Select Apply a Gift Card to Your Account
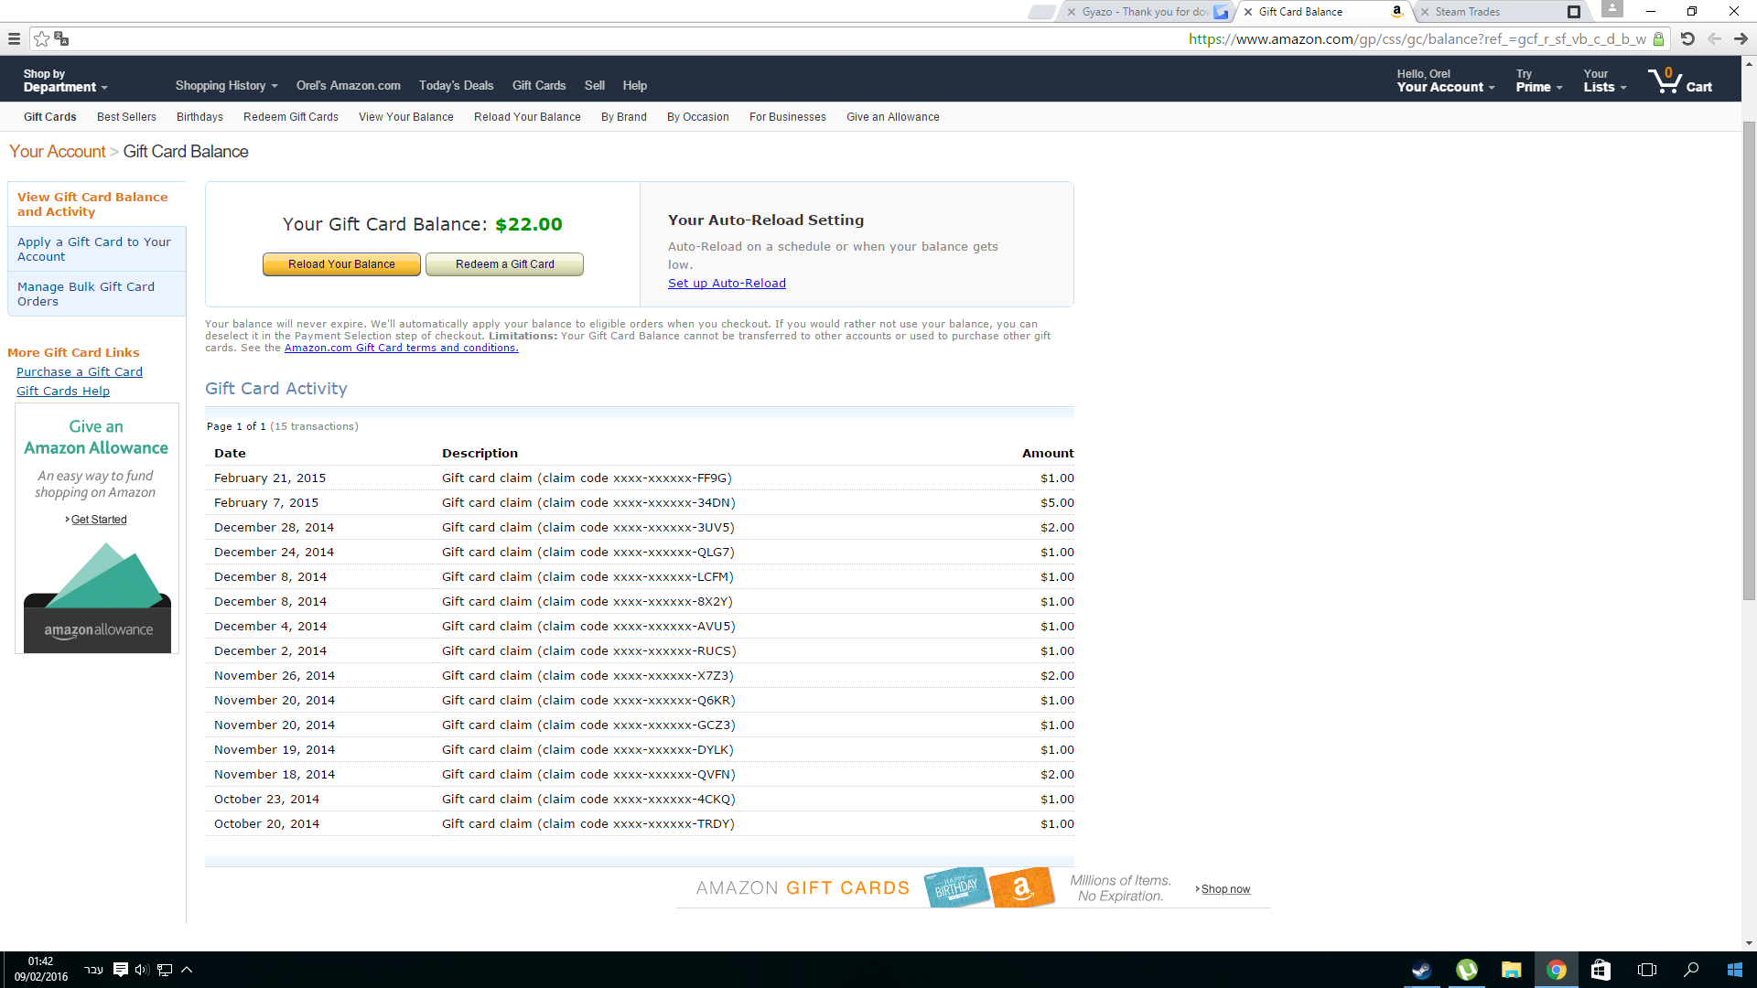The width and height of the screenshot is (1757, 988). [x=97, y=249]
